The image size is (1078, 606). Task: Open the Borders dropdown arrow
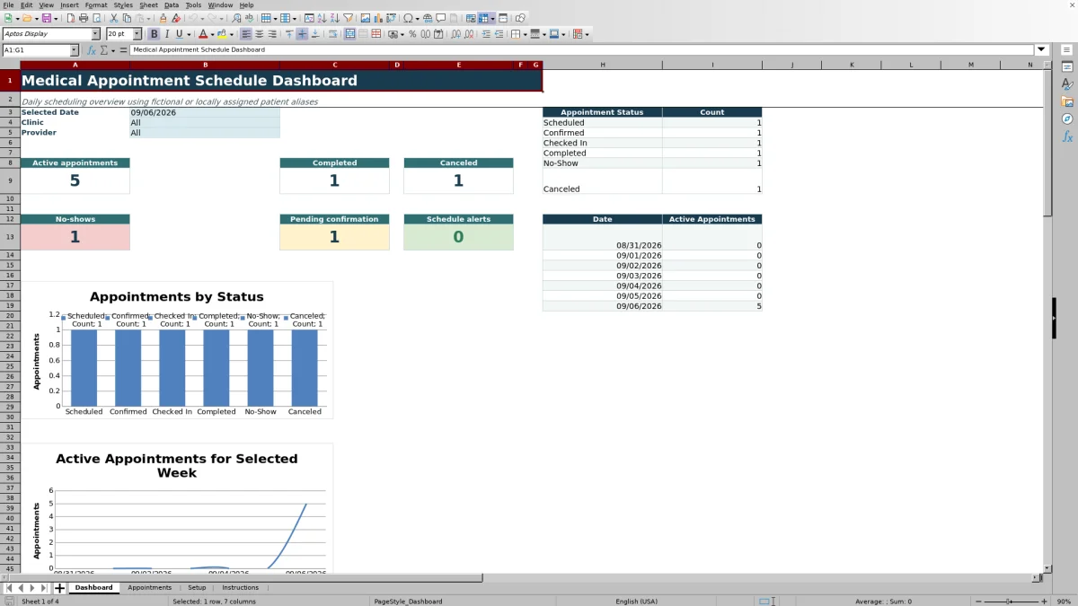coord(524,34)
